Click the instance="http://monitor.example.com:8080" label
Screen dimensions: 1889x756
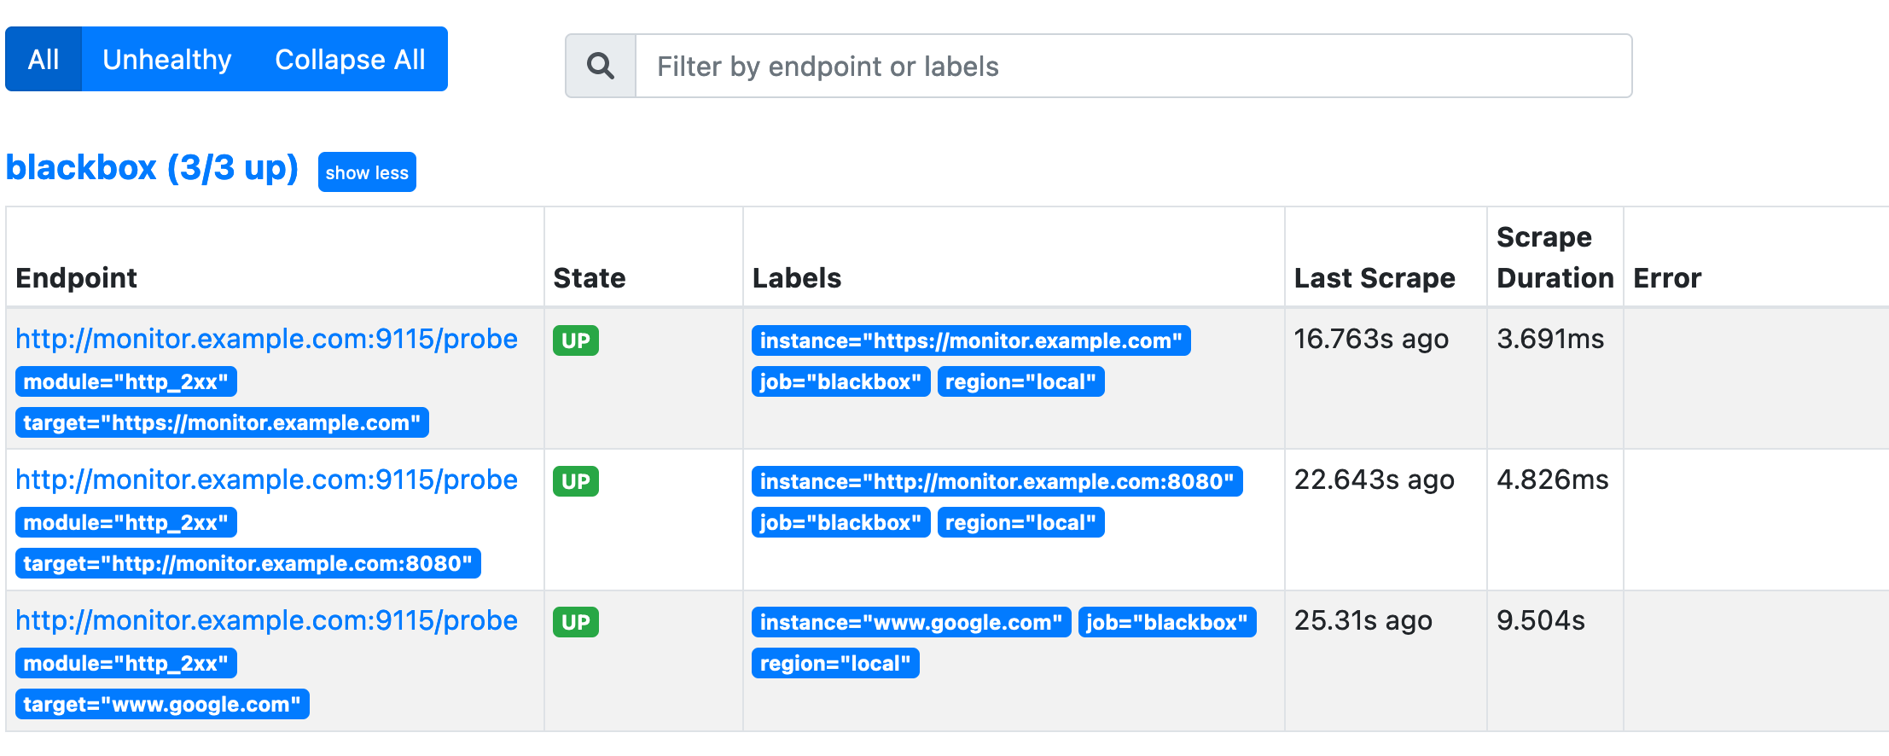point(997,481)
